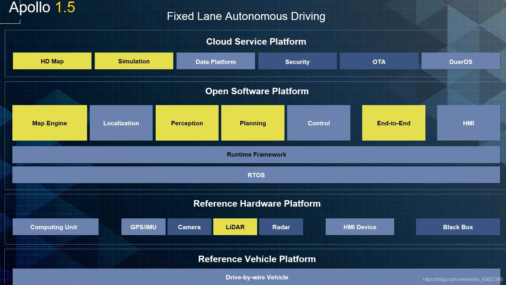The width and height of the screenshot is (506, 285).
Task: Select the Radar block
Action: 281,227
